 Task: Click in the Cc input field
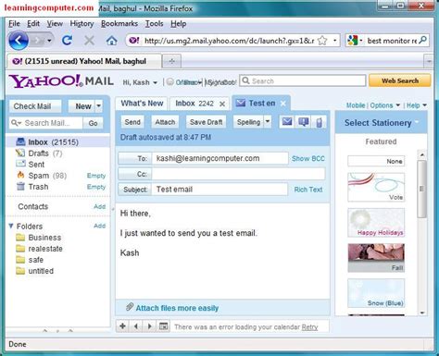(x=238, y=174)
